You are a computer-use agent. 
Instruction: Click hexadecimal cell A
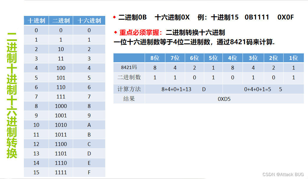coord(89,125)
